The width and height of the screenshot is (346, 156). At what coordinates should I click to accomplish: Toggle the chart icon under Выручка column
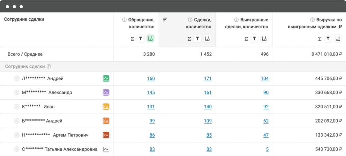tap(338, 39)
